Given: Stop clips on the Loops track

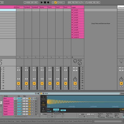Looking at the screenshot, I should [73, 57].
